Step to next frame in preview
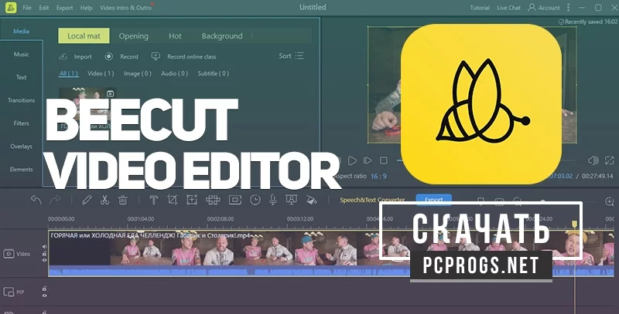Viewport: 619px width, 314px height. click(x=368, y=160)
